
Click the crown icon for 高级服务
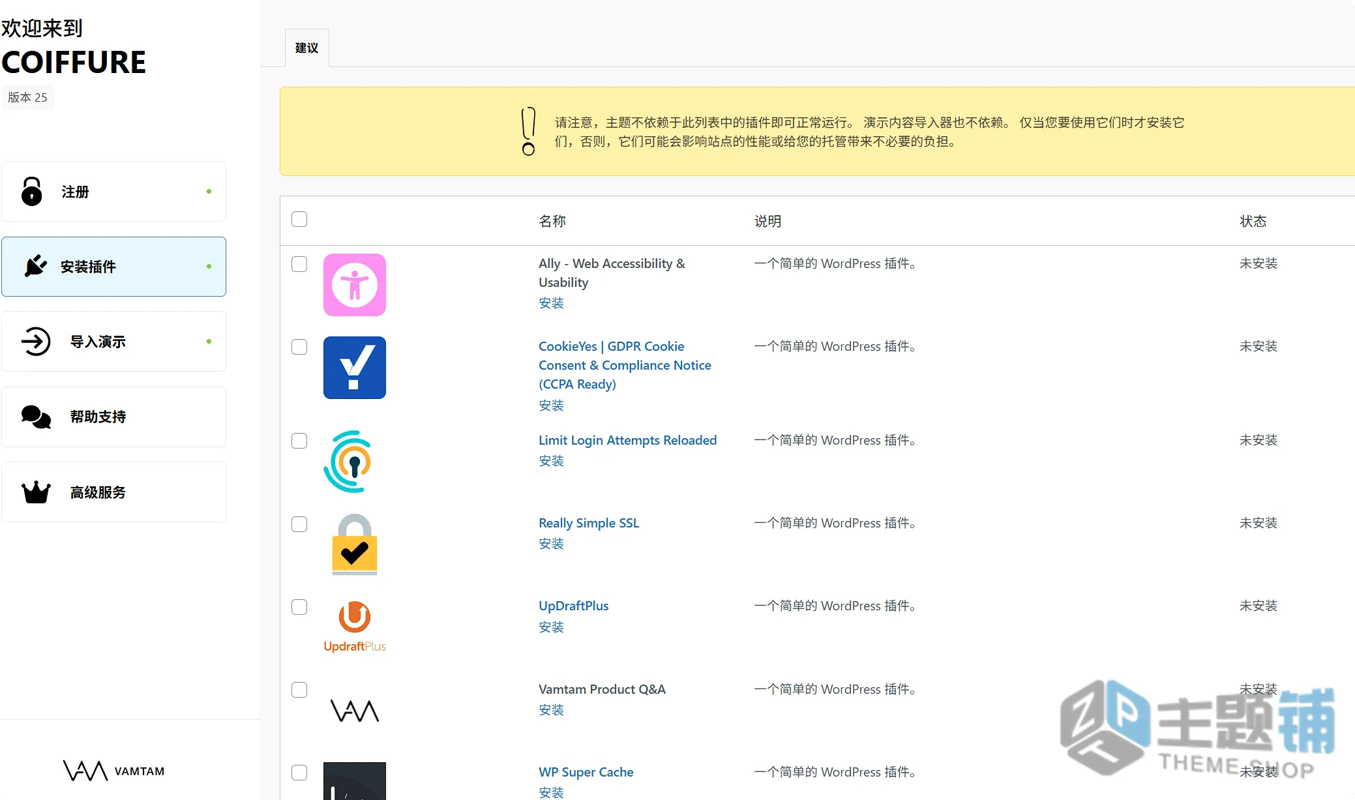(36, 492)
